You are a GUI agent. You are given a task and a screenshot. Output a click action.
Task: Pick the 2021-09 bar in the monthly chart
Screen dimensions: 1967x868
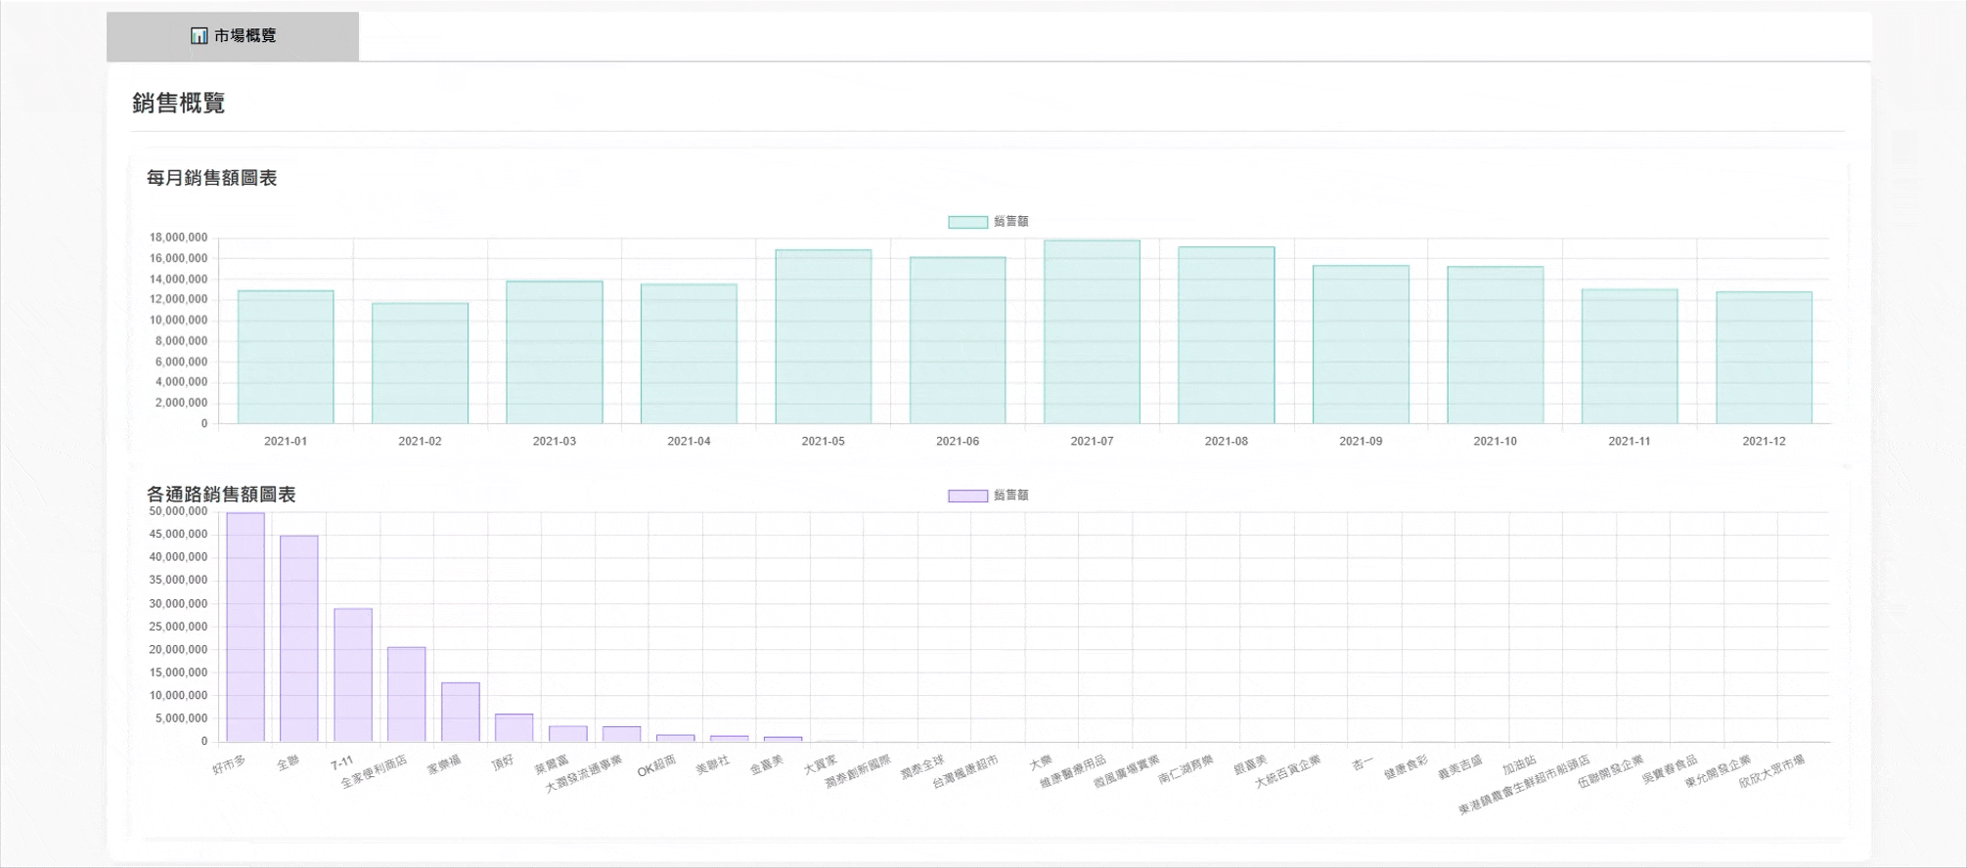coord(1361,344)
